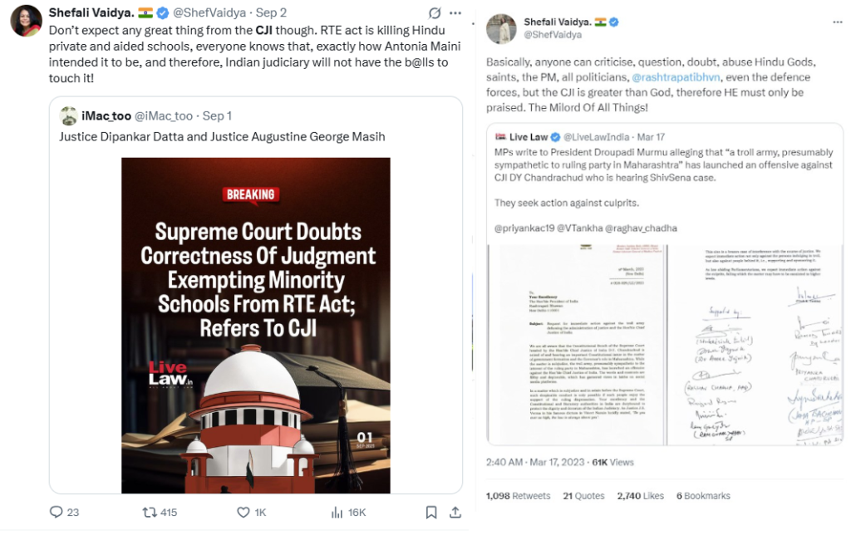The height and width of the screenshot is (540, 851).
Task: Open the Live Law quoted tweet author
Action: [x=528, y=137]
